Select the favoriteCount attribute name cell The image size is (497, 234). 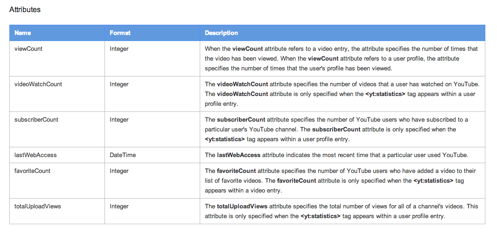(x=57, y=181)
